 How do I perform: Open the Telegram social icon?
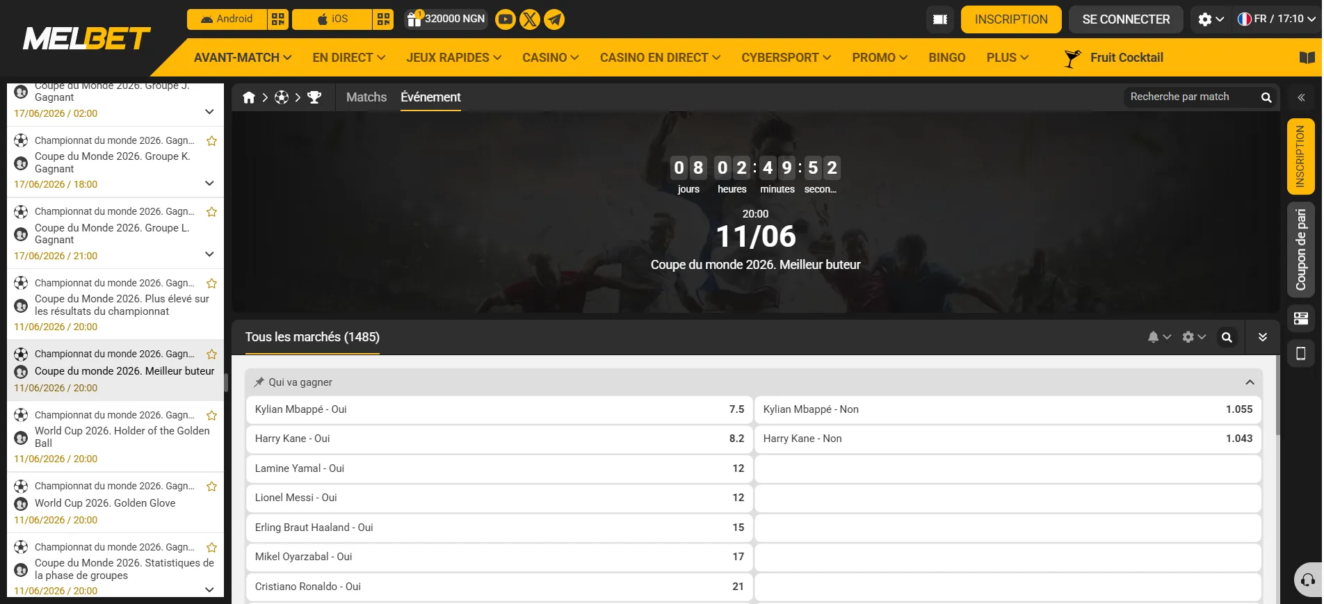[554, 19]
